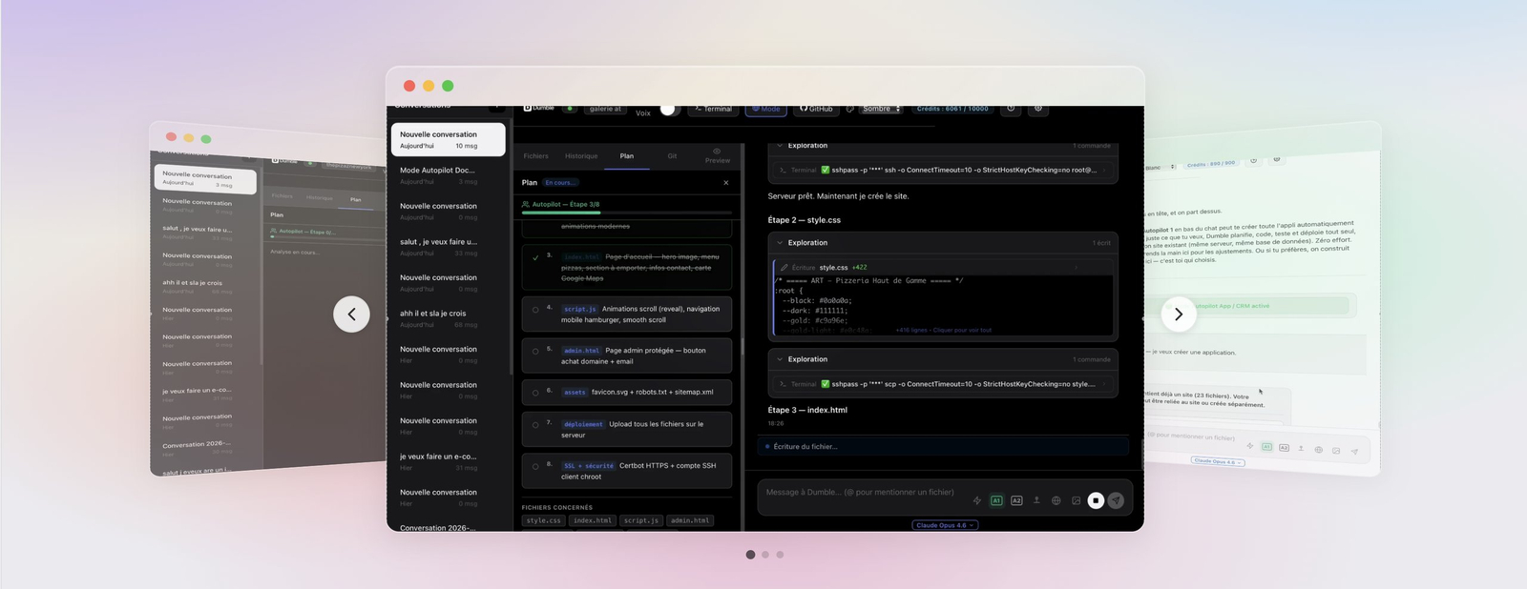The image size is (1527, 589).
Task: Switch to the Historique tab
Action: (x=580, y=156)
